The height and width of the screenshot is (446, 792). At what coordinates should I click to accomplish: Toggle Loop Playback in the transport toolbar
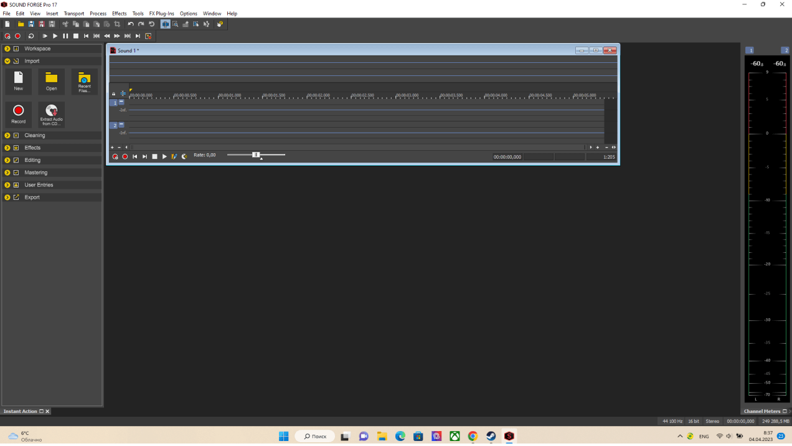tap(31, 36)
